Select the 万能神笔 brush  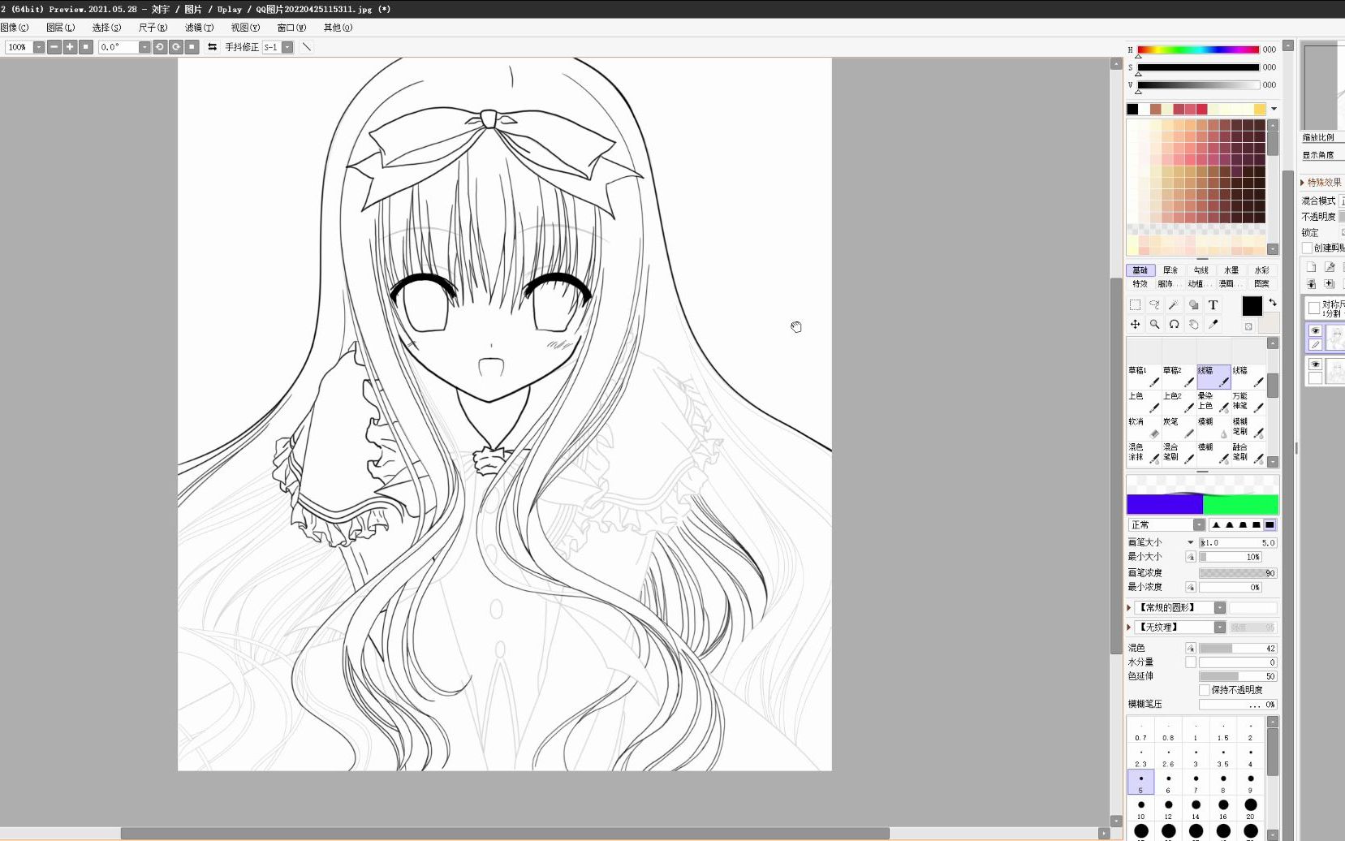tap(1248, 403)
